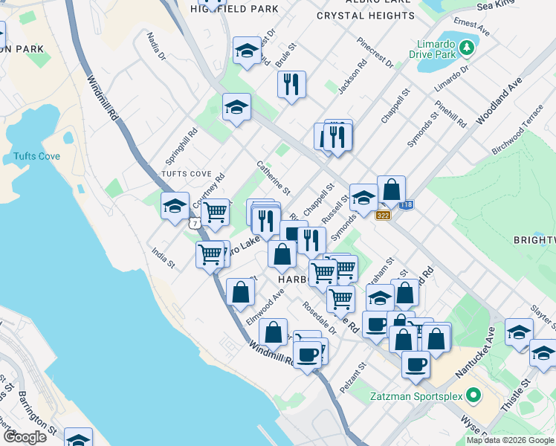Select the Rosedale Dr street label

click(320, 318)
